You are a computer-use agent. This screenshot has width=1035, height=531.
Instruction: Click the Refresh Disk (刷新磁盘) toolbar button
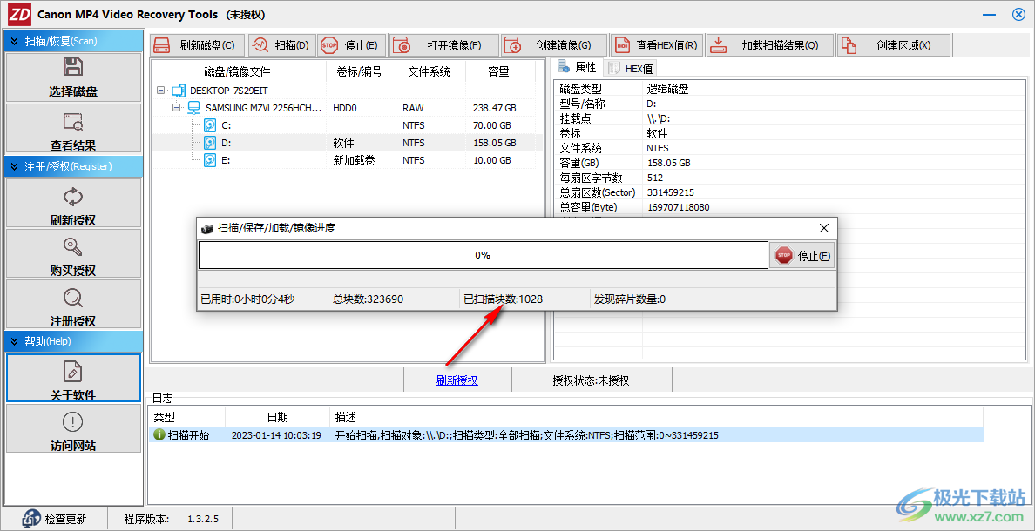(198, 45)
